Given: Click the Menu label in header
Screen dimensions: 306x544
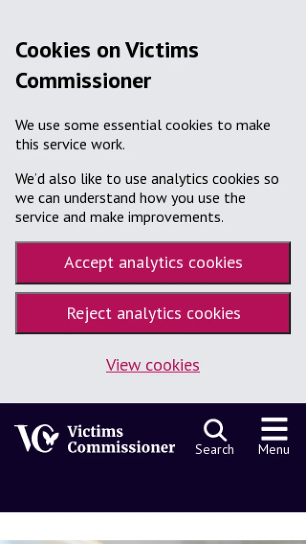Looking at the screenshot, I should (x=274, y=450).
